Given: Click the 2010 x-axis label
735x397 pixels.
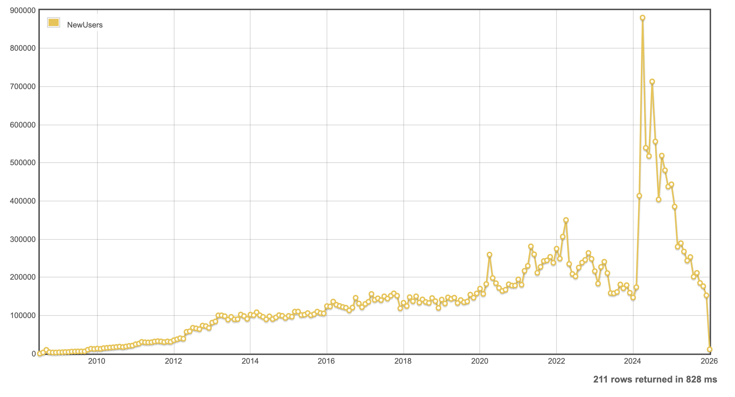Looking at the screenshot, I should pos(97,361).
